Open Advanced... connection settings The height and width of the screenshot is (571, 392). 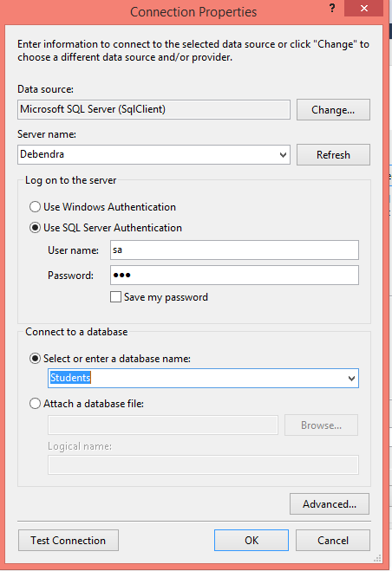click(x=330, y=504)
